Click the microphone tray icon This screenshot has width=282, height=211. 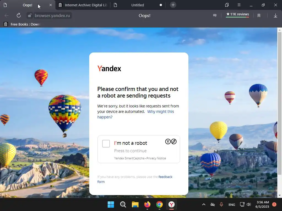(x=221, y=204)
